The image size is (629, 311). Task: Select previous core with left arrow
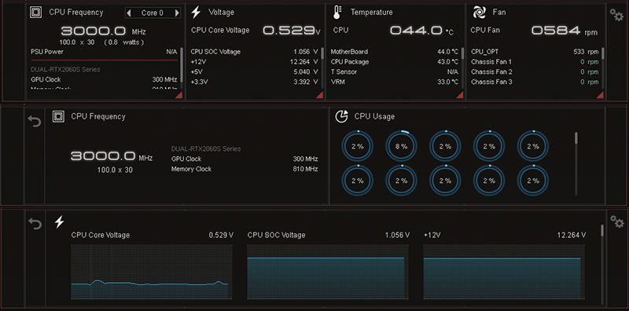(129, 13)
